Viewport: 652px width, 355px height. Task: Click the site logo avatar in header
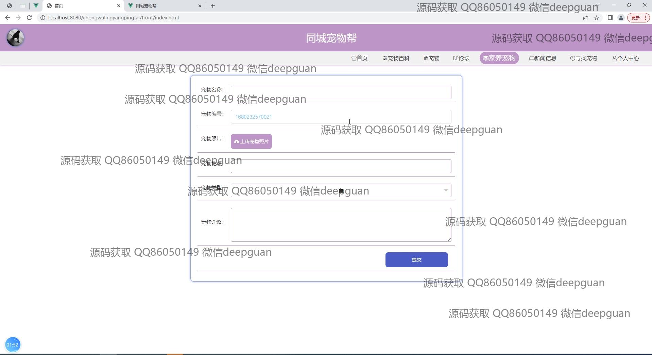(15, 38)
